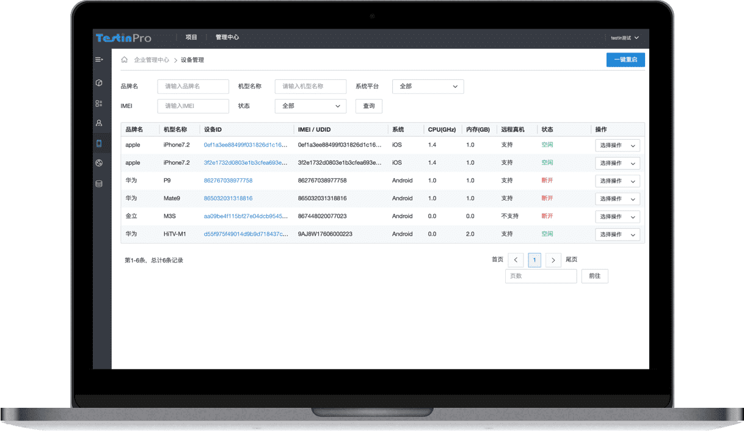Expand the testin测试 account menu
The image size is (744, 431).
[x=624, y=38]
